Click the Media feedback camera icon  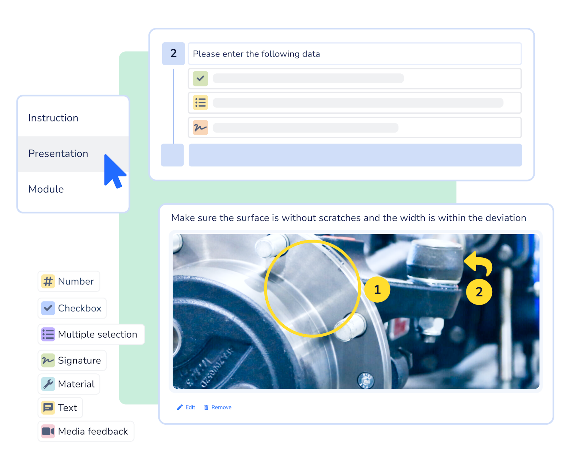coord(48,431)
